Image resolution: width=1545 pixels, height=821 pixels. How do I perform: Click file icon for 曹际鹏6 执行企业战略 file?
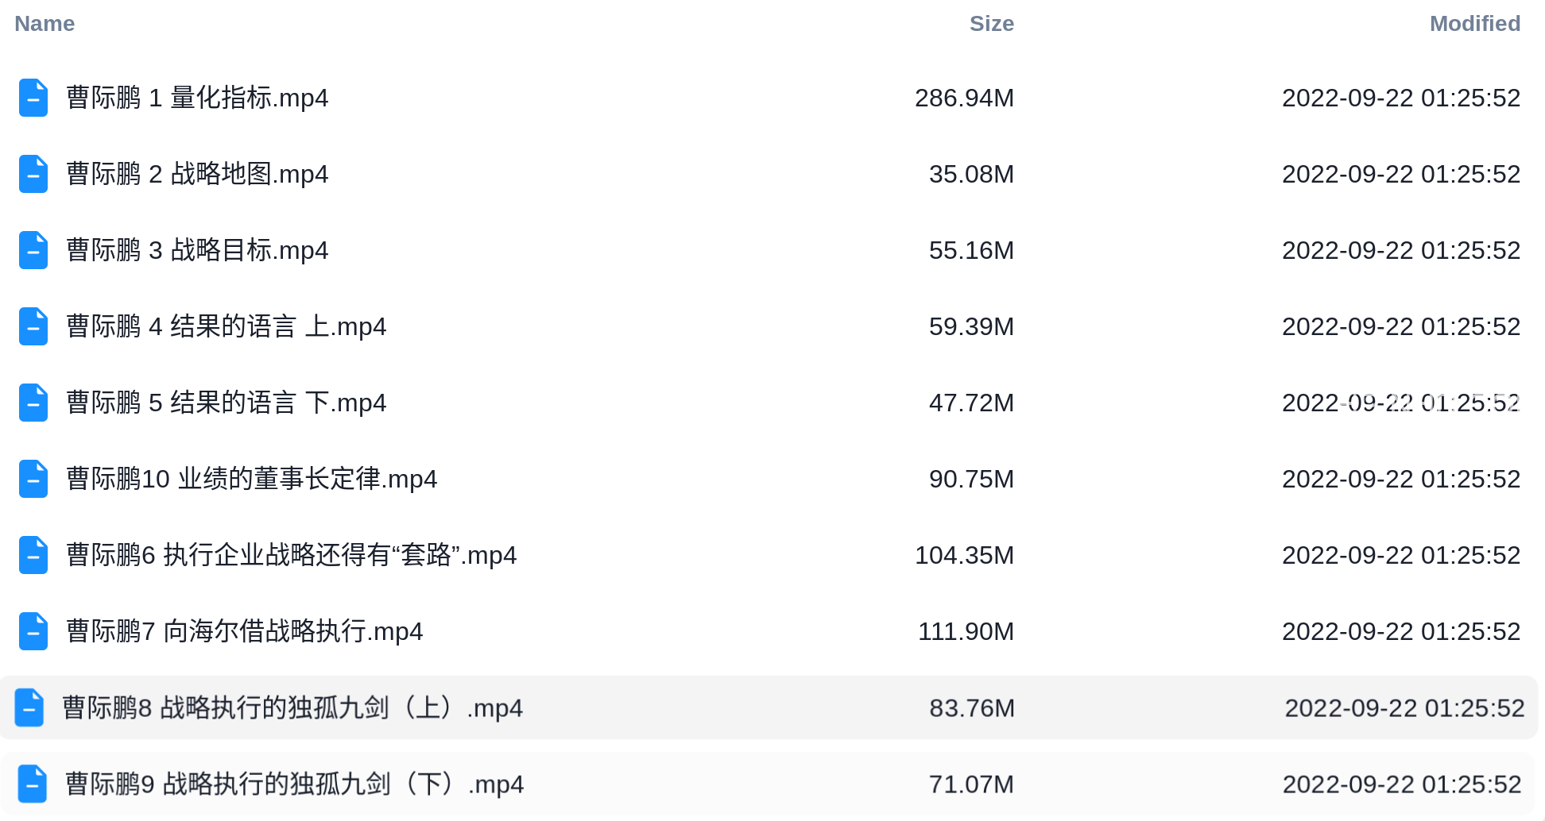click(33, 555)
